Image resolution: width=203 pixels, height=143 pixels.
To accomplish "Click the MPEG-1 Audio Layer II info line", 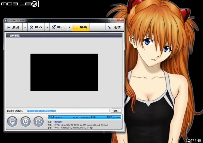I will tap(74, 128).
